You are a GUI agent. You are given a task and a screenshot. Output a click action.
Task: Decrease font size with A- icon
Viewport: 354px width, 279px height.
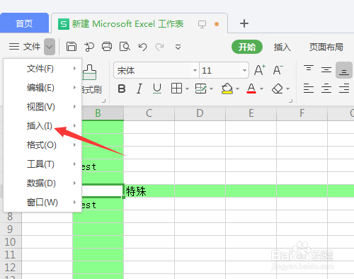click(278, 70)
